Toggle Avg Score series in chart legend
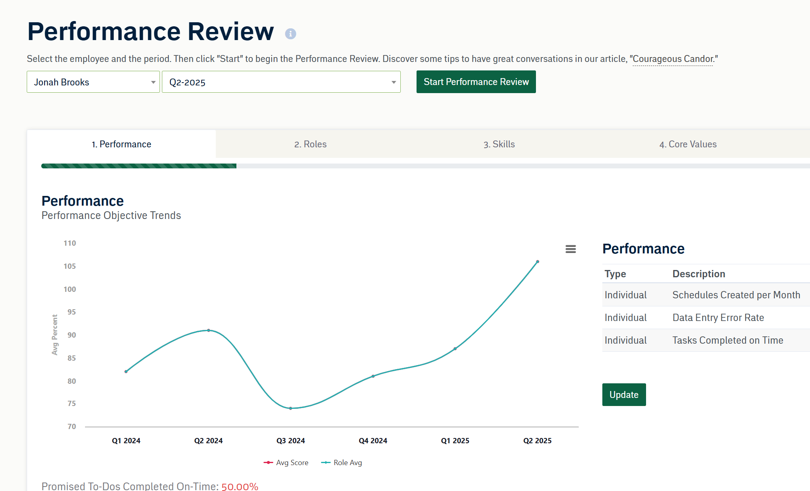Screen dimensions: 810x491 click(x=286, y=463)
